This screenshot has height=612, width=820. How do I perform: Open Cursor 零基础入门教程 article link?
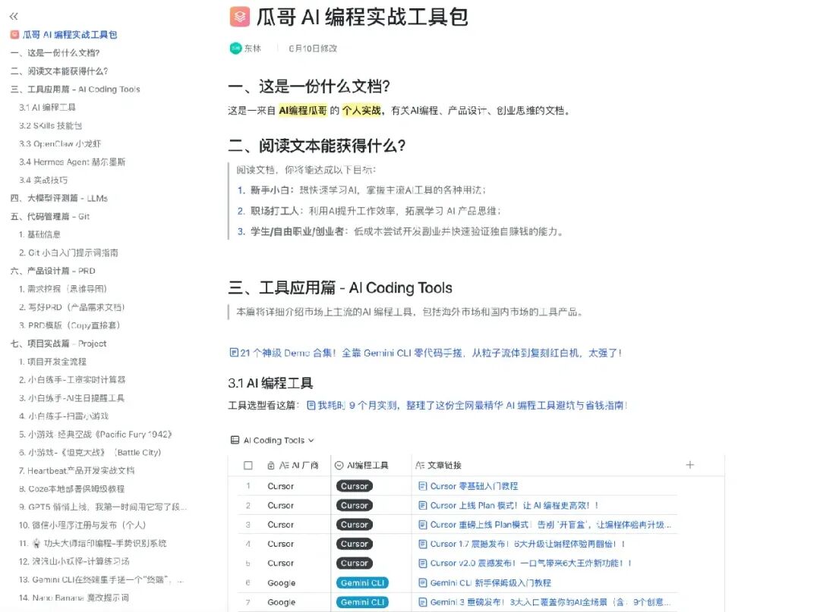coord(474,486)
